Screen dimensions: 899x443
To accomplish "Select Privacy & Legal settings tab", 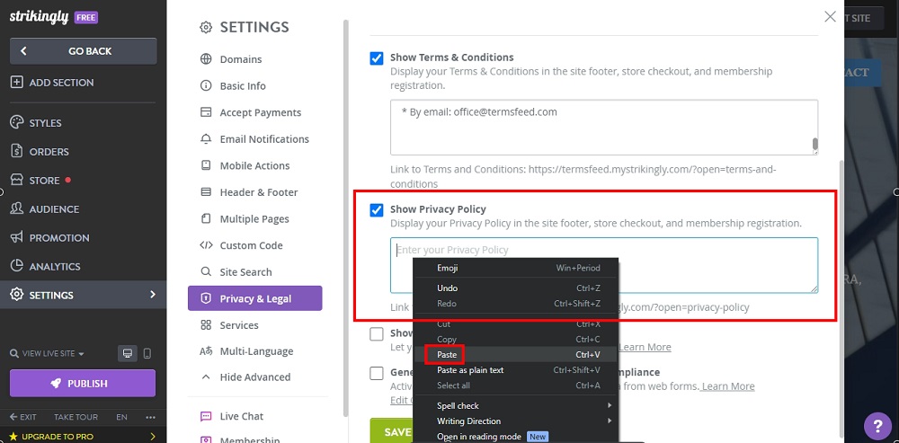I will 255,298.
